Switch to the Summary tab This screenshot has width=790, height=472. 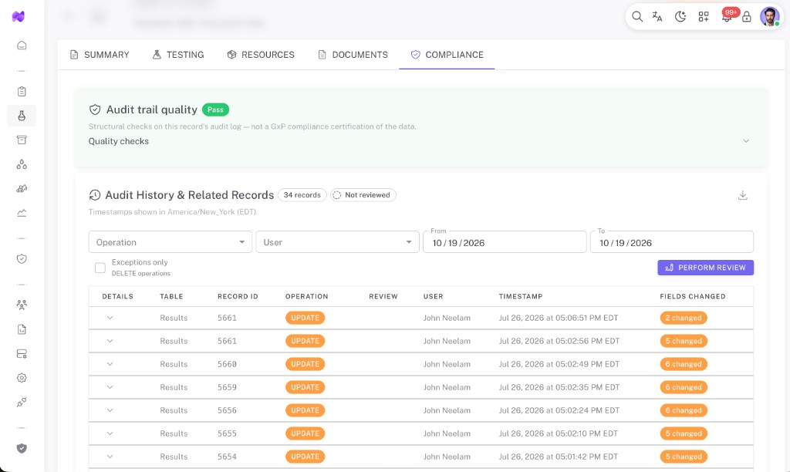pos(100,55)
